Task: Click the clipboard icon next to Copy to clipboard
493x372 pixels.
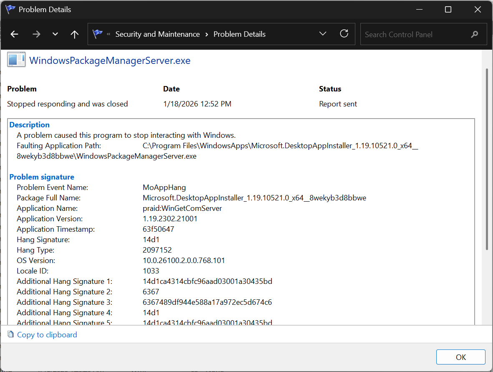Action: coord(11,334)
